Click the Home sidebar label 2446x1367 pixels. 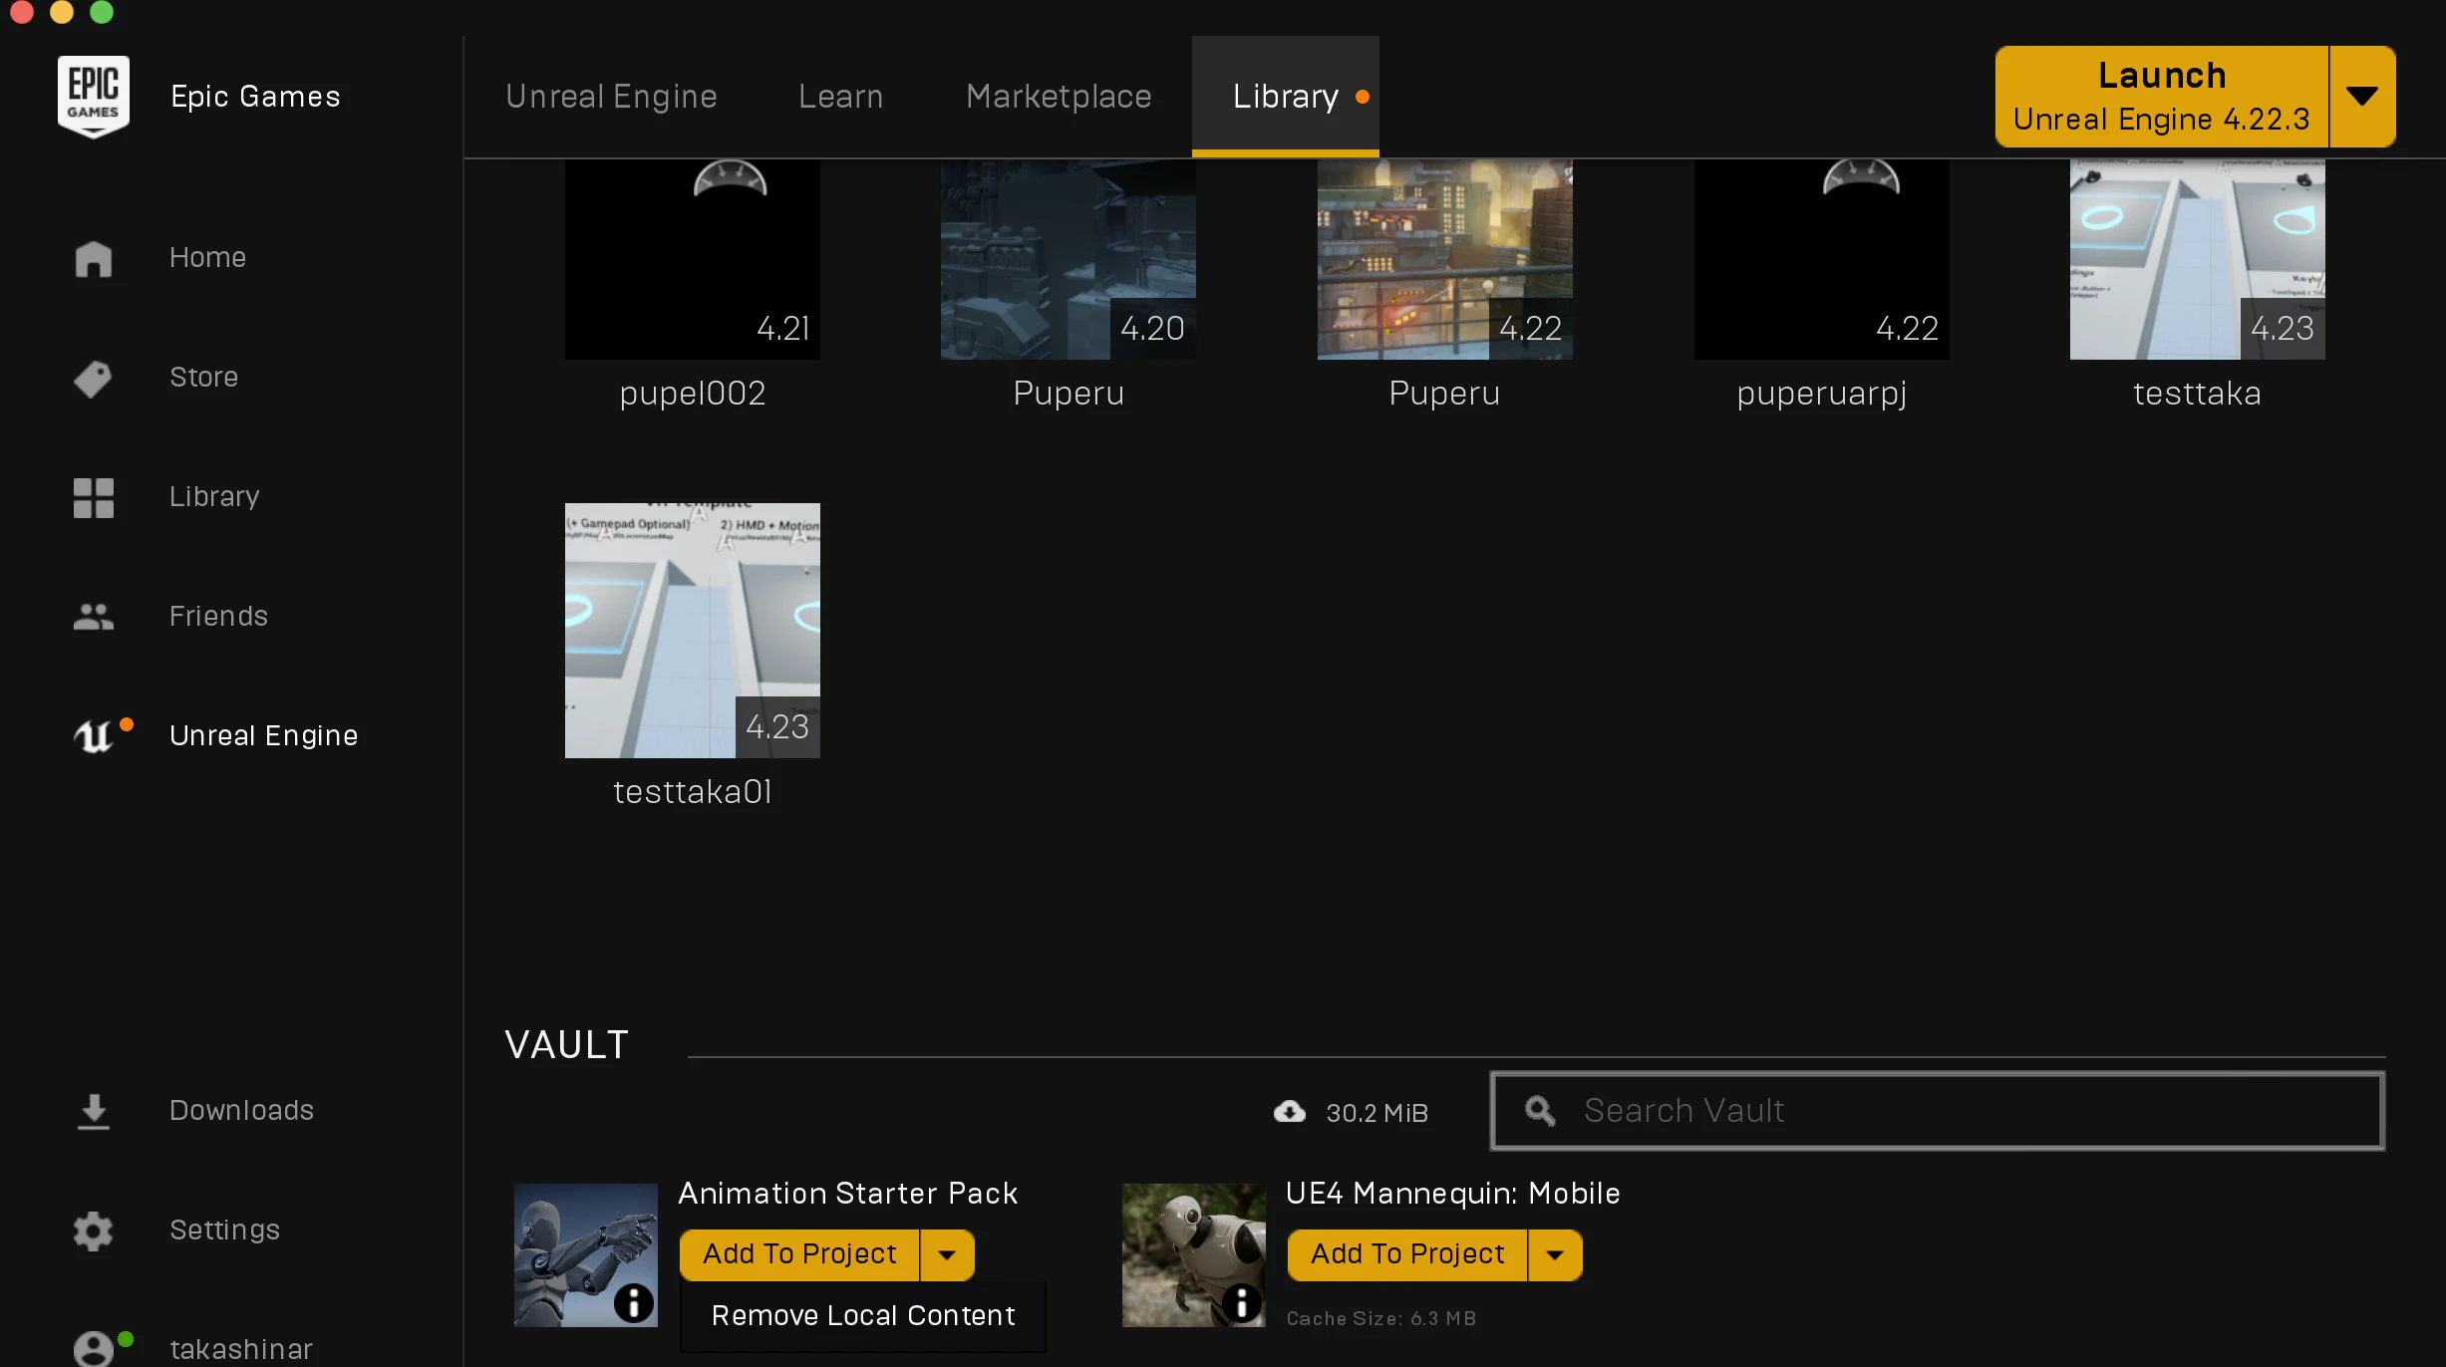[207, 258]
